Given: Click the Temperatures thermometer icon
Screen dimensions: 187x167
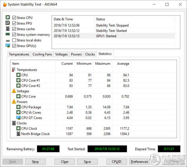Looking at the screenshot, I should (14, 70).
